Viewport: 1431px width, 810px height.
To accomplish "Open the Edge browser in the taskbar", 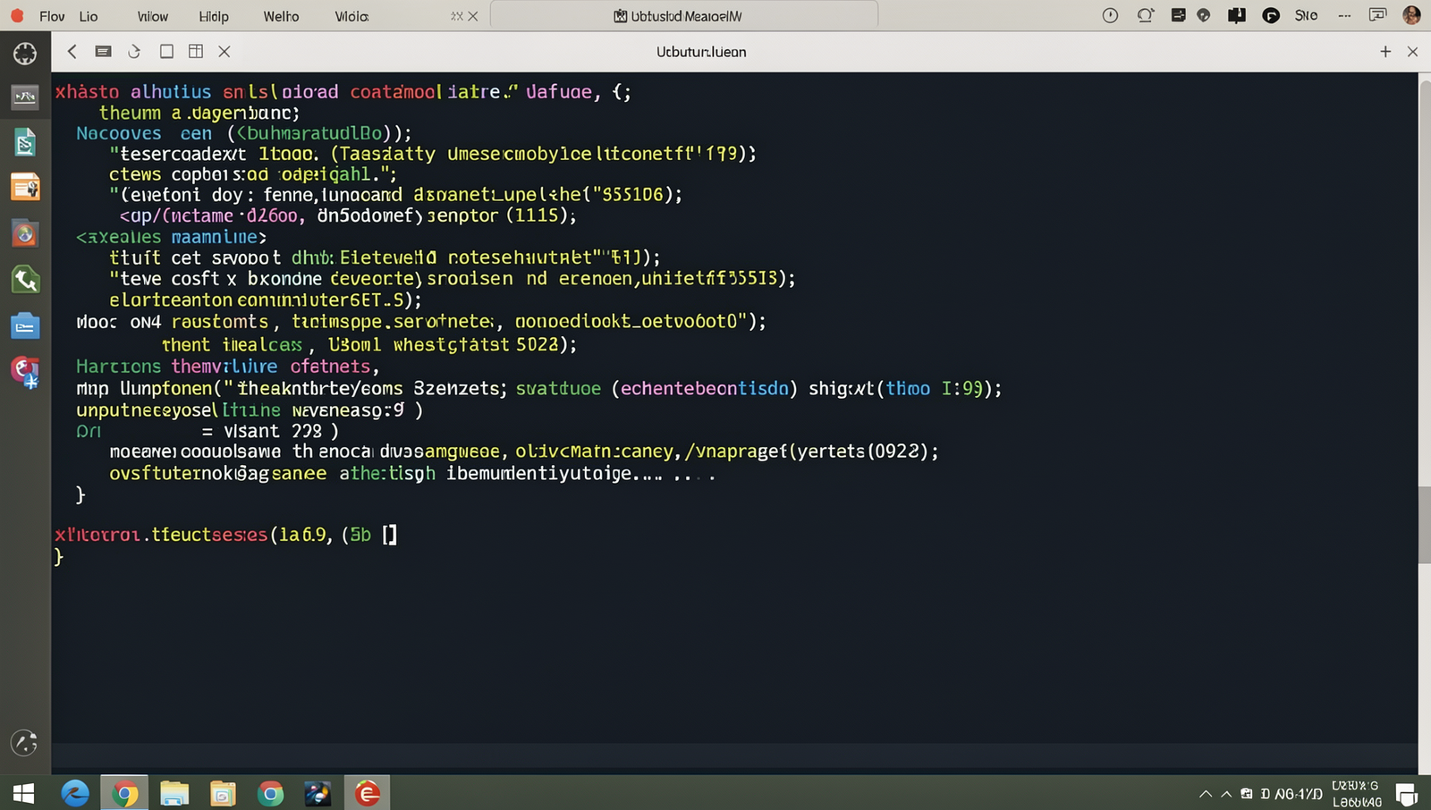I will point(75,793).
